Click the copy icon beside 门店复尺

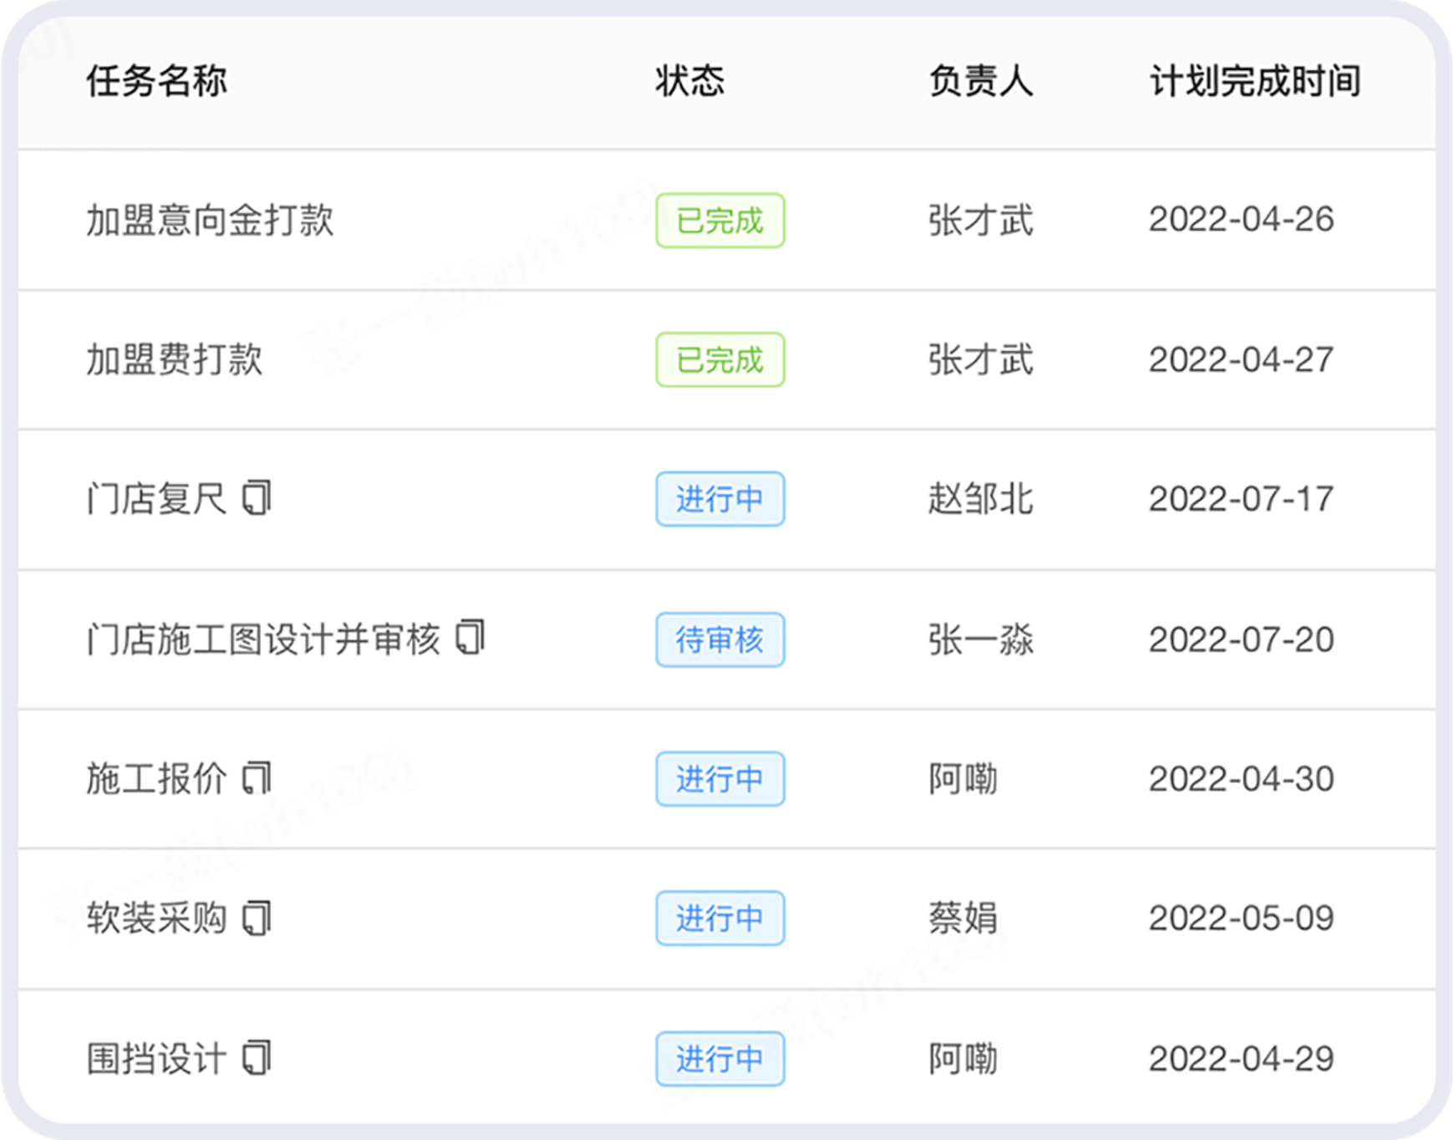pos(257,498)
